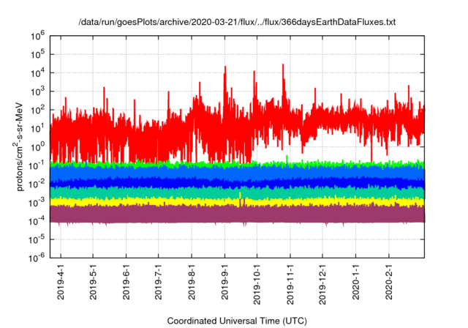This screenshot has width=468, height=328.
Task: Click the 2019-9-1 date tick label
Action: pyautogui.click(x=224, y=282)
